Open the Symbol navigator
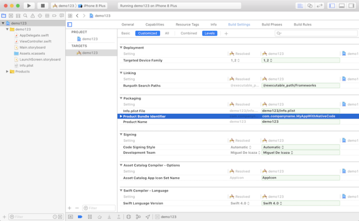 tap(18, 16)
